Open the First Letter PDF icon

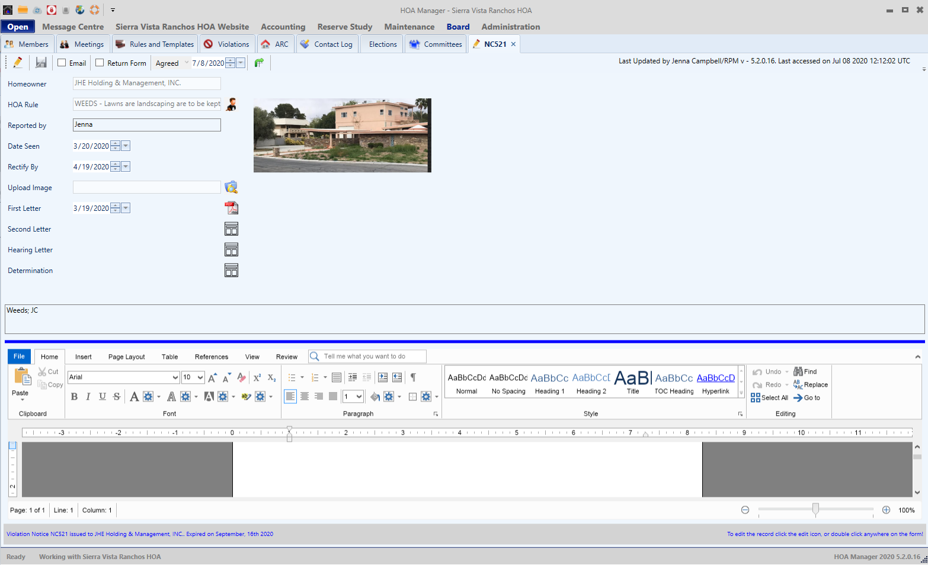(x=231, y=208)
